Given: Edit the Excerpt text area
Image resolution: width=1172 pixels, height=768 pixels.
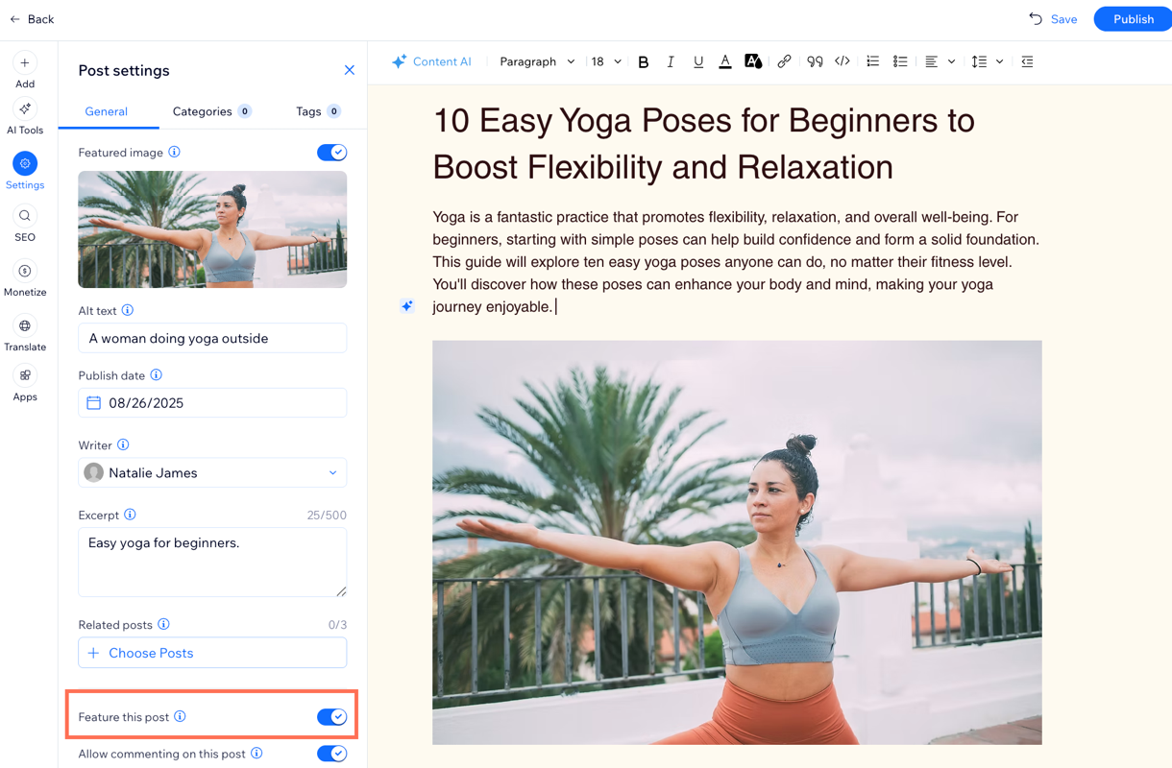Looking at the screenshot, I should pos(212,562).
